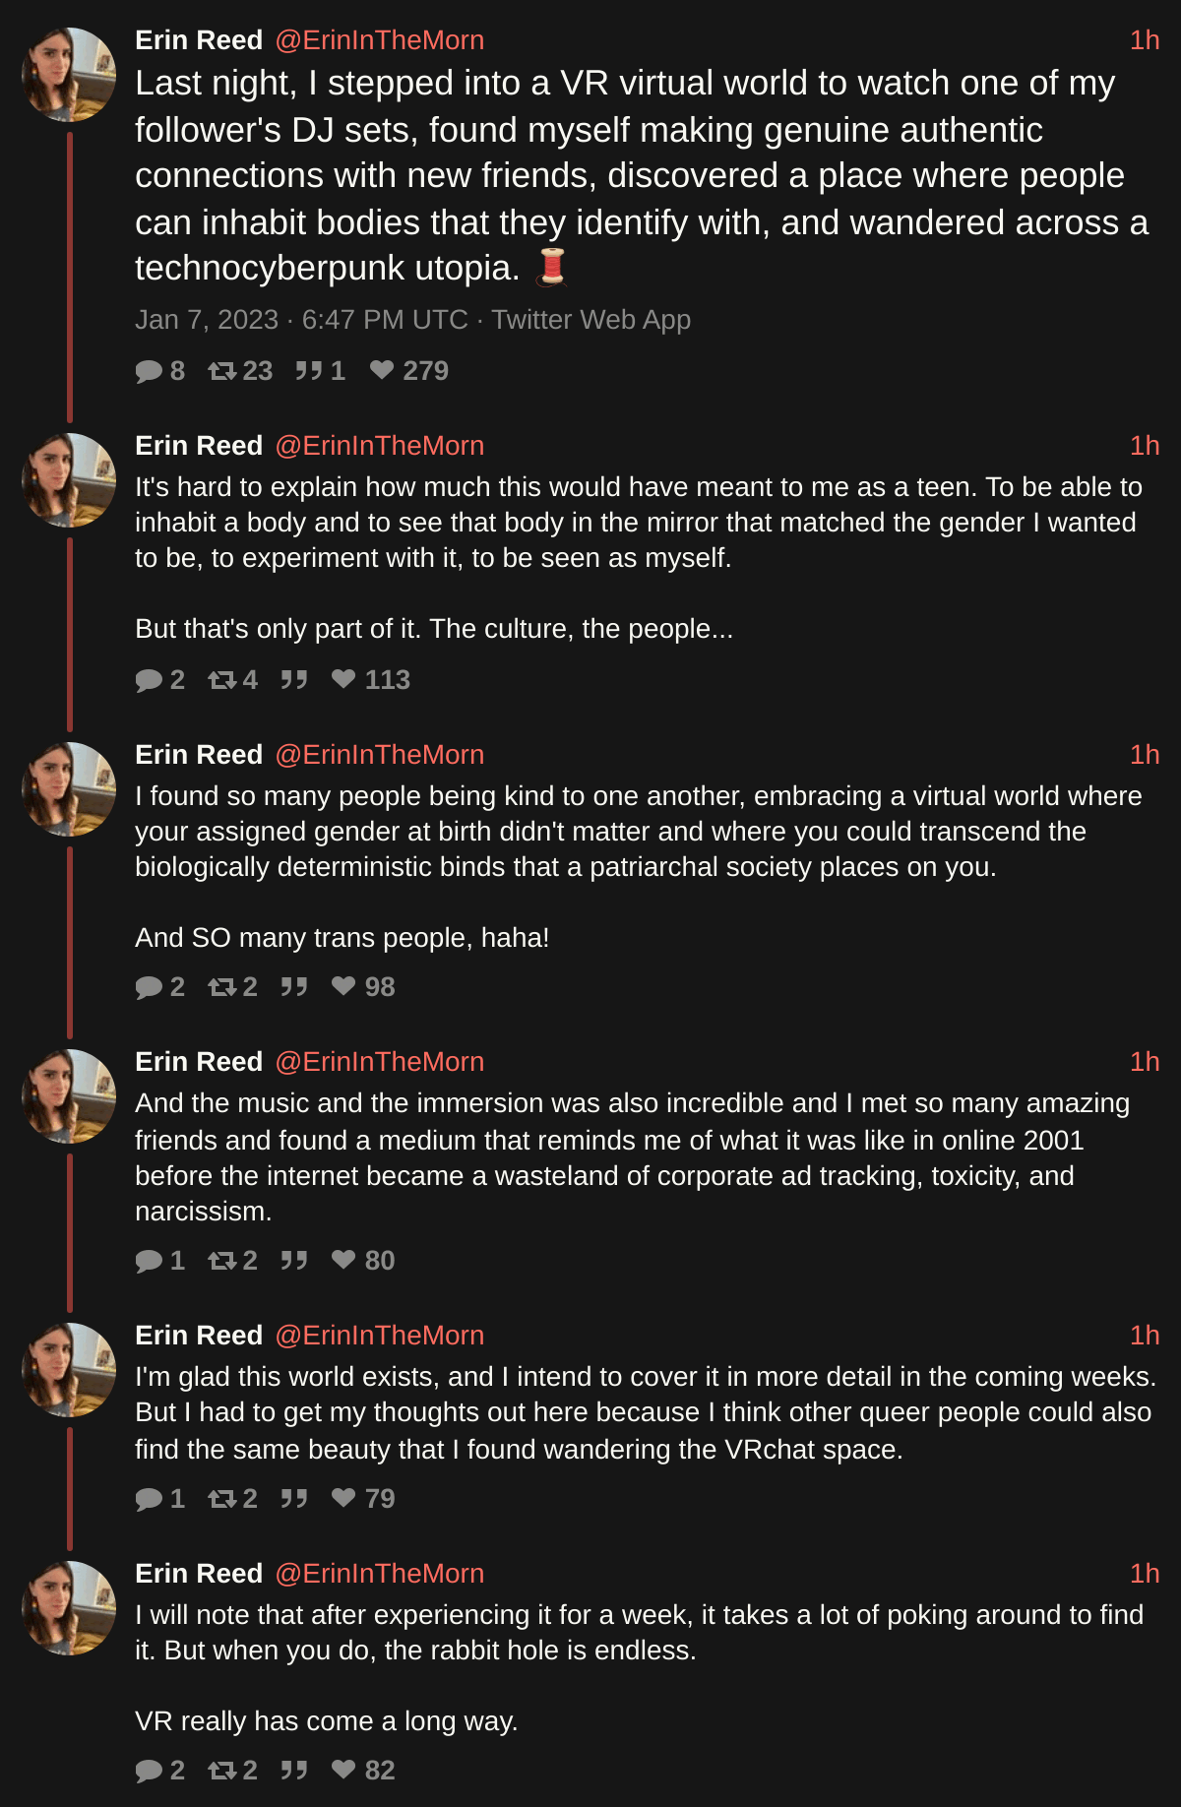Viewport: 1181px width, 1807px height.
Task: Click the retweet icon showing 23
Action: coord(221,371)
